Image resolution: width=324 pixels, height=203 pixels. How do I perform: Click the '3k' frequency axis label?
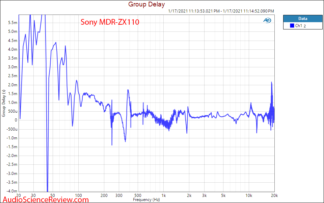[x=204, y=195]
